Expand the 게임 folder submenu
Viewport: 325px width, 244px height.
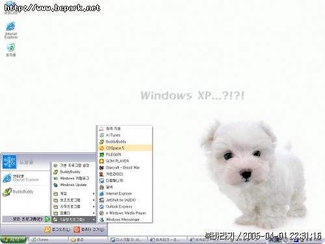tap(74, 193)
